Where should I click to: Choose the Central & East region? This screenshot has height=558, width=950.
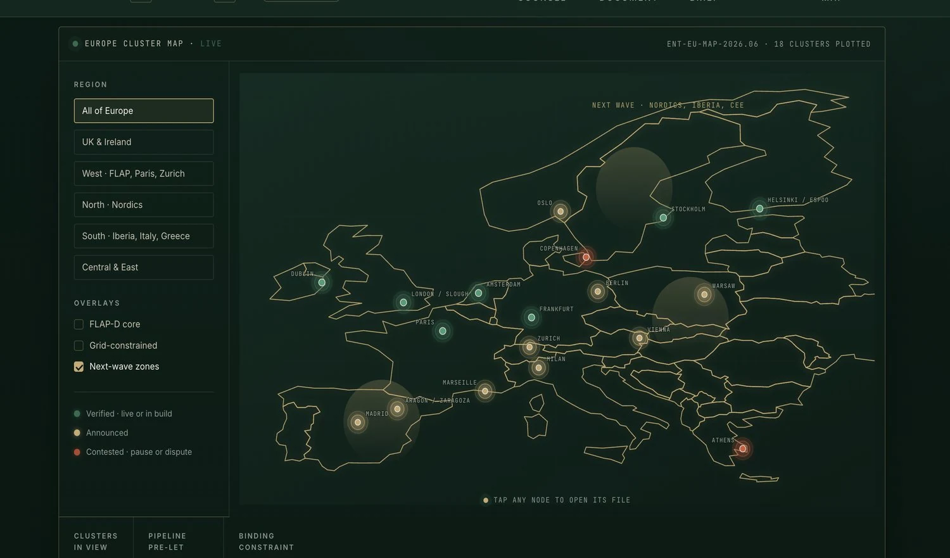tap(144, 267)
